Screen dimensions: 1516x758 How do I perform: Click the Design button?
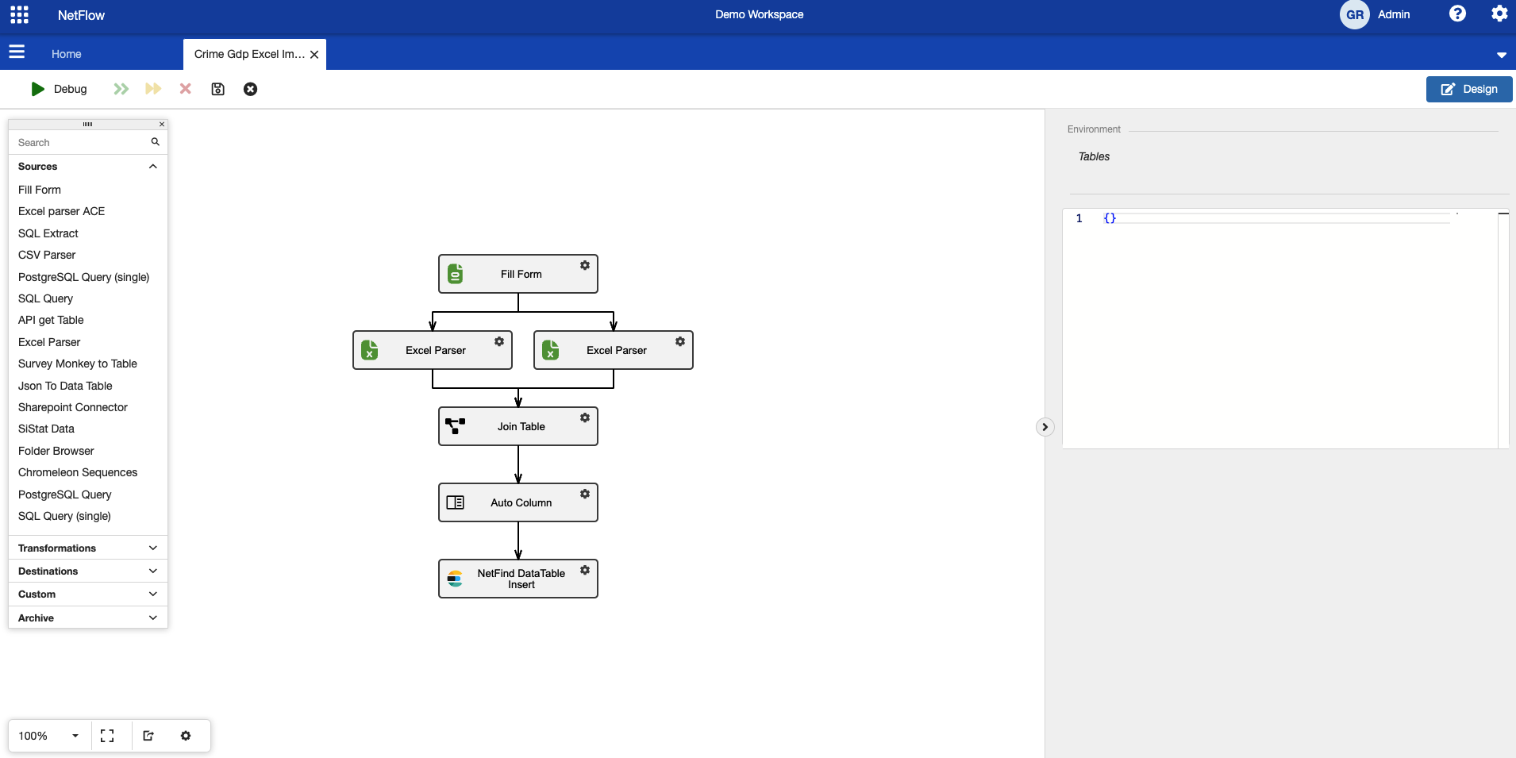click(x=1468, y=89)
